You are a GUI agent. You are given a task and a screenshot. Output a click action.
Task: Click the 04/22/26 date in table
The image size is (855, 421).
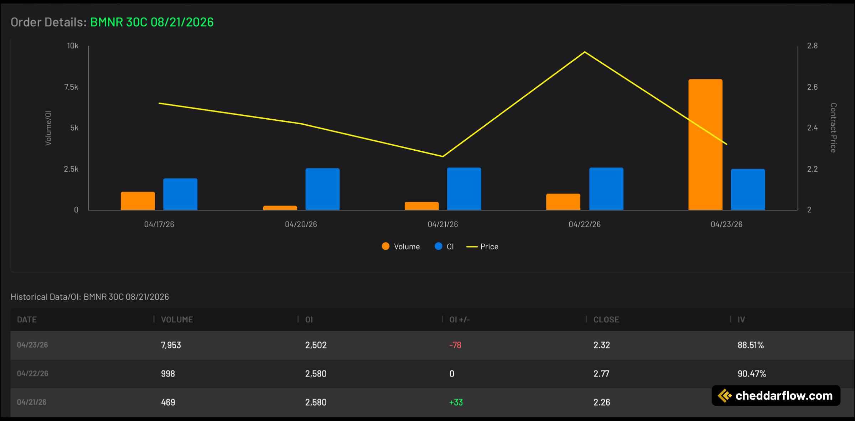[32, 373]
